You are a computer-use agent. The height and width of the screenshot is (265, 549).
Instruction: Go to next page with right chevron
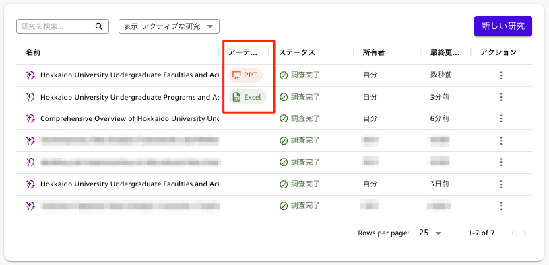pos(525,233)
